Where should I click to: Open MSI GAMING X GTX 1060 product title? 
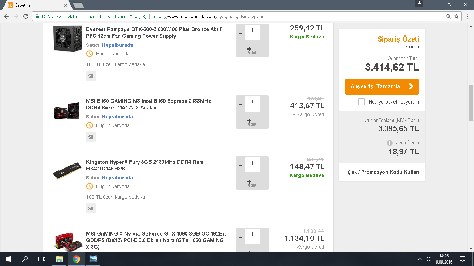click(156, 240)
